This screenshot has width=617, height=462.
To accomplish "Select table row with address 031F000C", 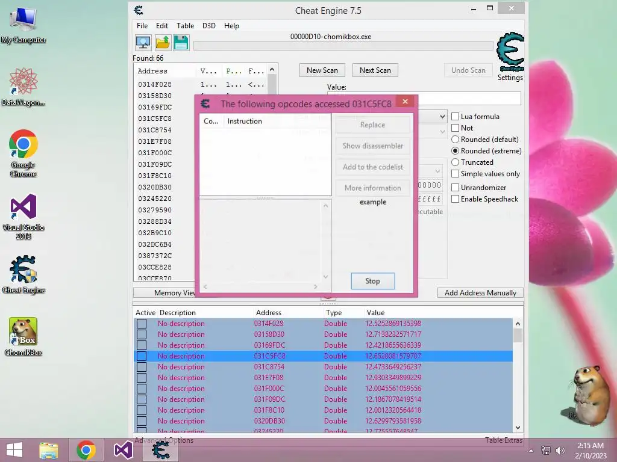I will (x=323, y=388).
